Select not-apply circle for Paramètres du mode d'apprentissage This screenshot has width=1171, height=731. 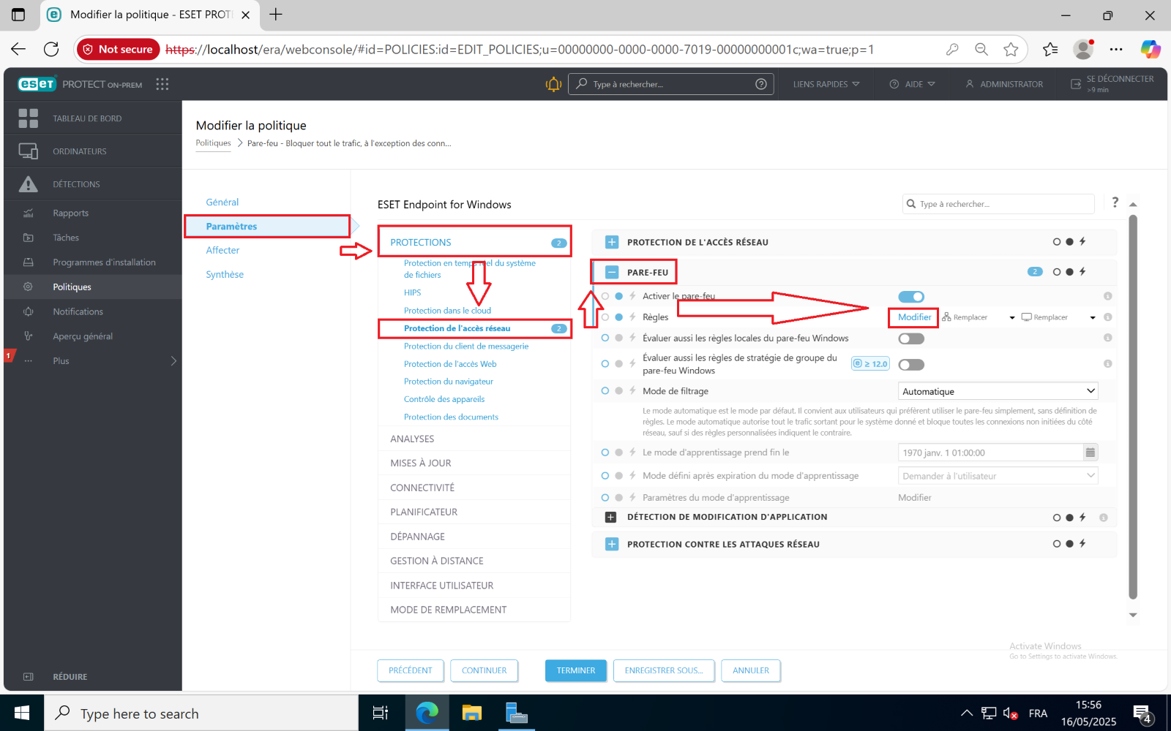605,498
